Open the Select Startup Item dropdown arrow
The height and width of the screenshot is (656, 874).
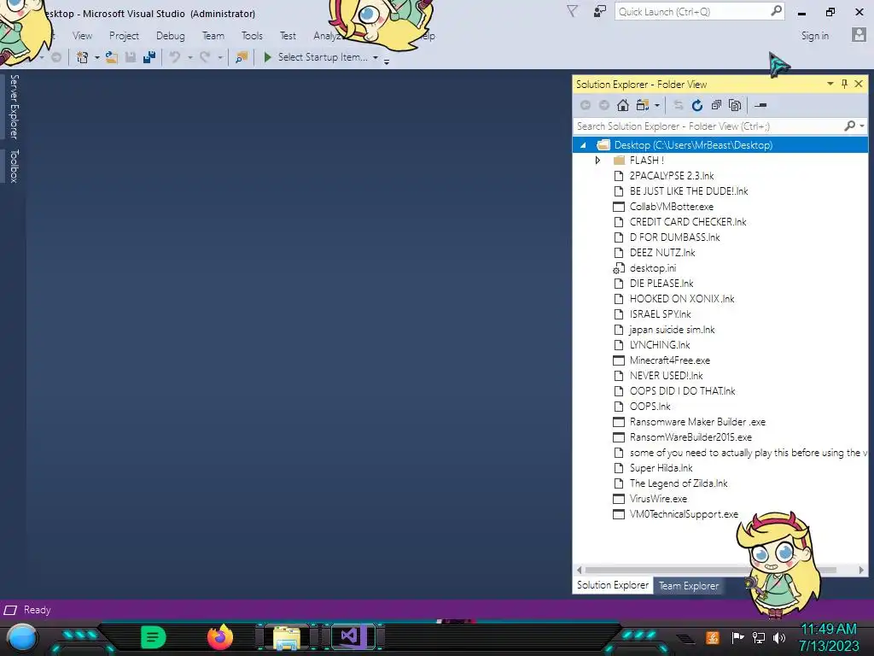click(x=376, y=57)
